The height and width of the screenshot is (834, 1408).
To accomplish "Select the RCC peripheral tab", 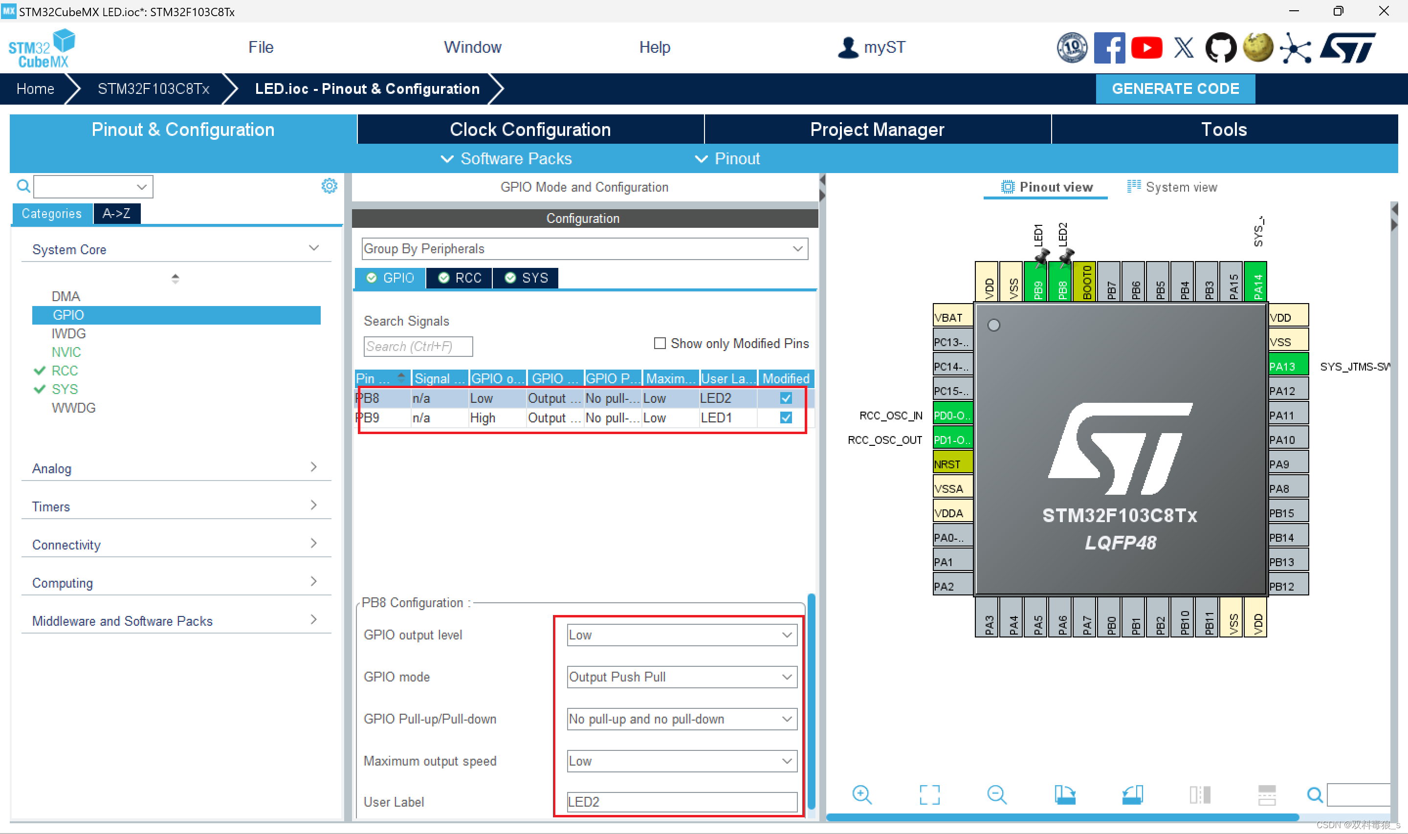I will point(460,278).
